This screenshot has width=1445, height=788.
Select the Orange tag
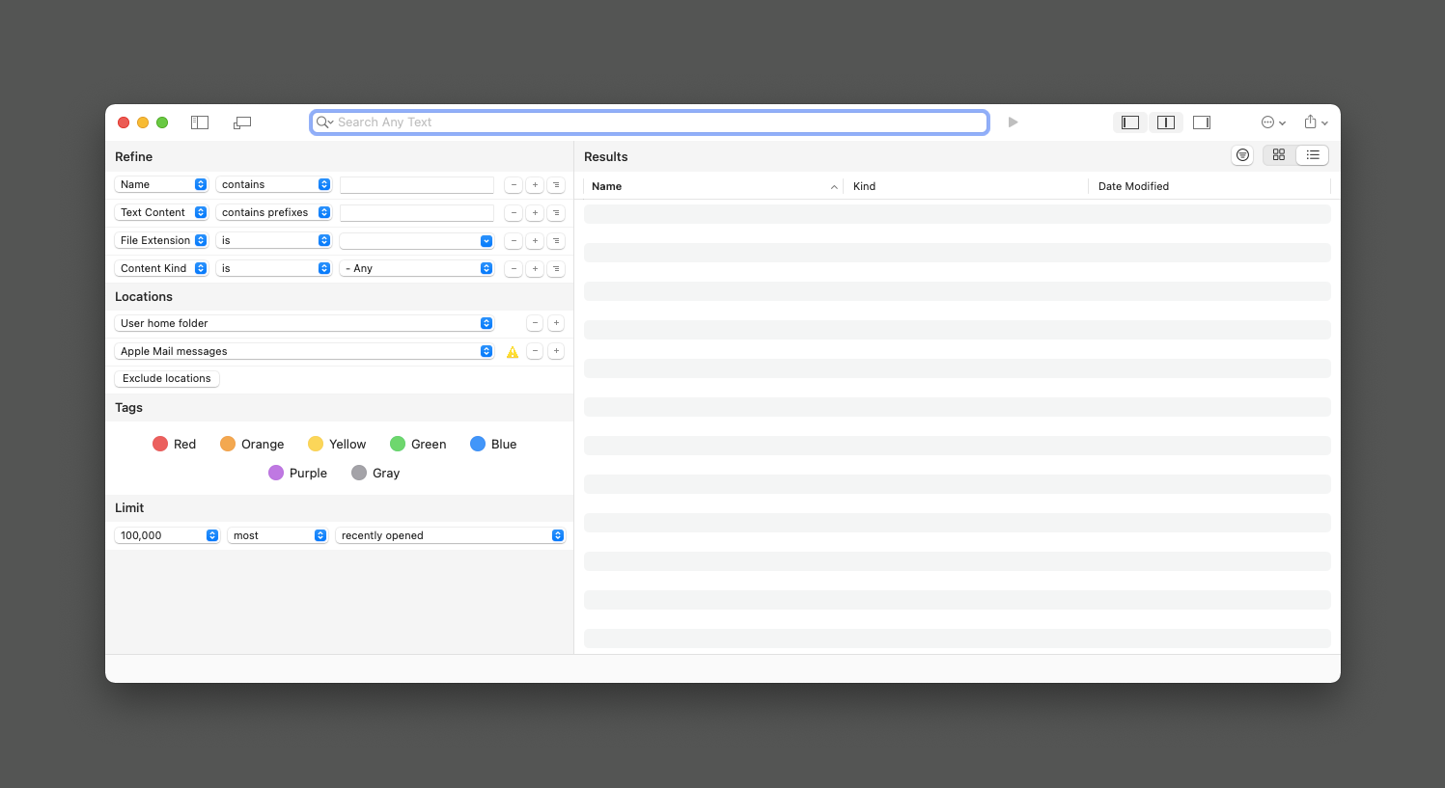coord(252,444)
